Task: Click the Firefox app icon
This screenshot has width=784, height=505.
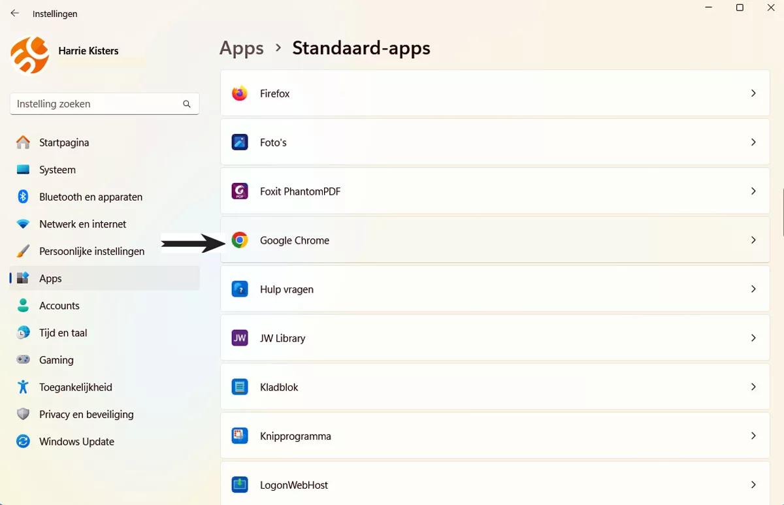Action: click(x=240, y=93)
